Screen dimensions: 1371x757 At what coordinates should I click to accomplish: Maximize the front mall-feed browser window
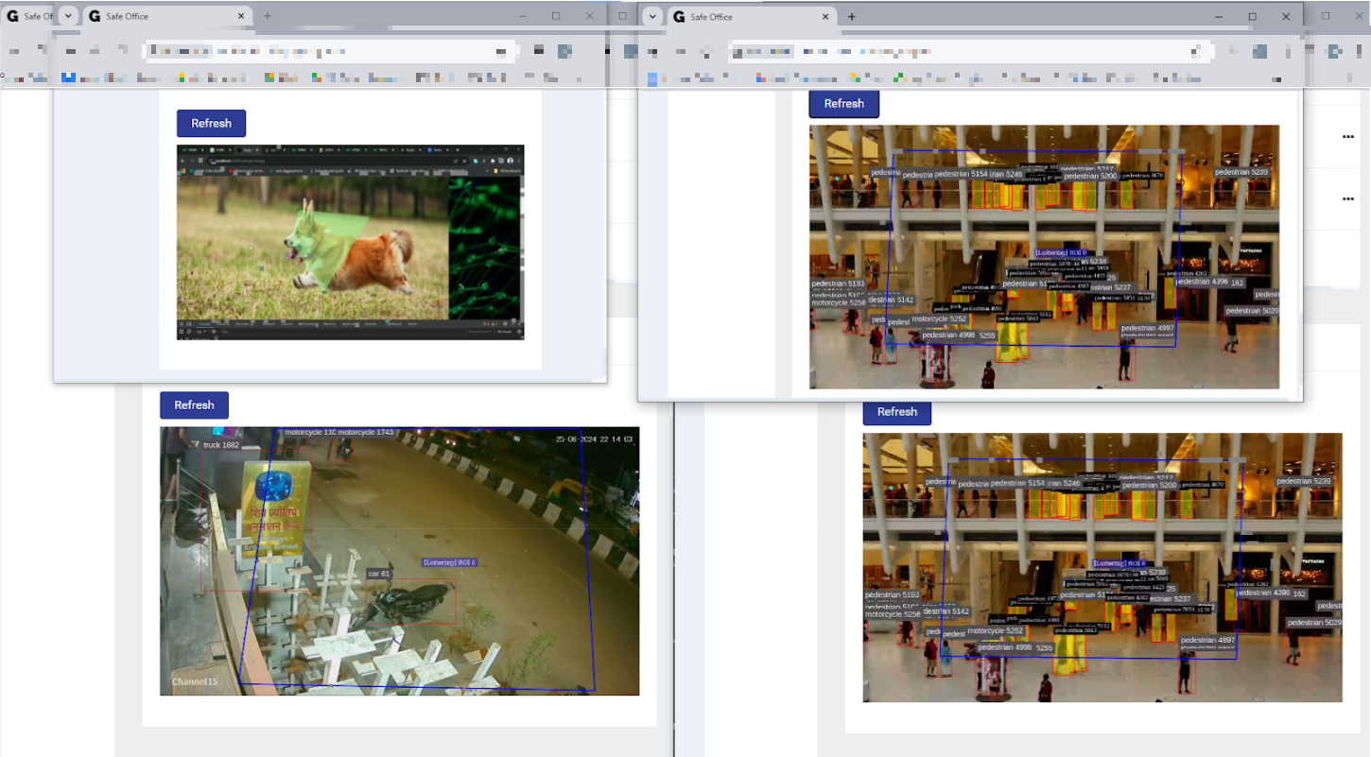point(1252,16)
